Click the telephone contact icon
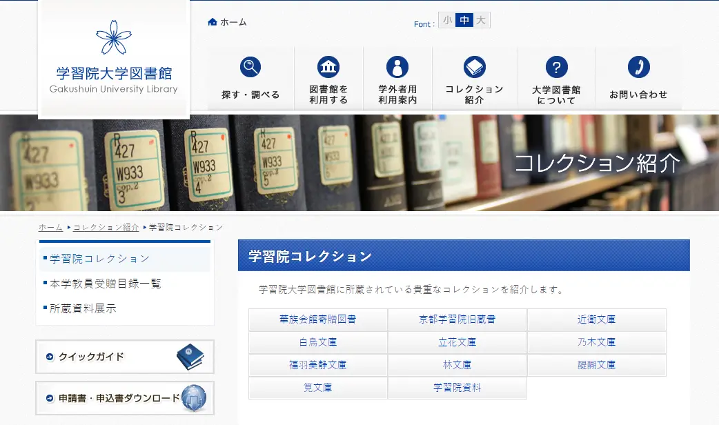The height and width of the screenshot is (425, 719). (639, 67)
